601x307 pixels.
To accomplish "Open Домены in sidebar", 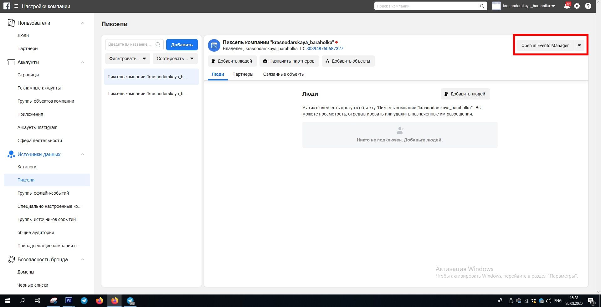I will (26, 272).
